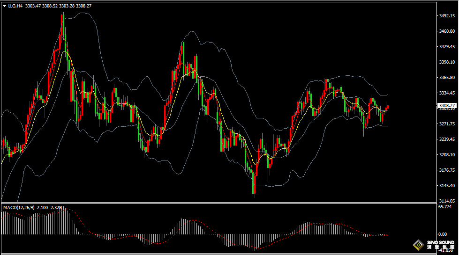Click the 65.774 MACD scale value

[444, 206]
